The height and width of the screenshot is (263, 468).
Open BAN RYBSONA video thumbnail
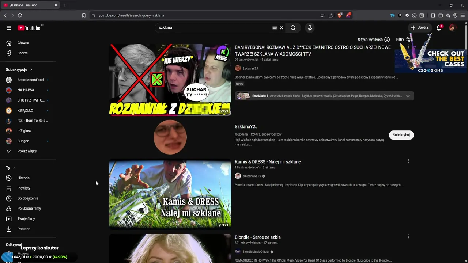pos(170,80)
